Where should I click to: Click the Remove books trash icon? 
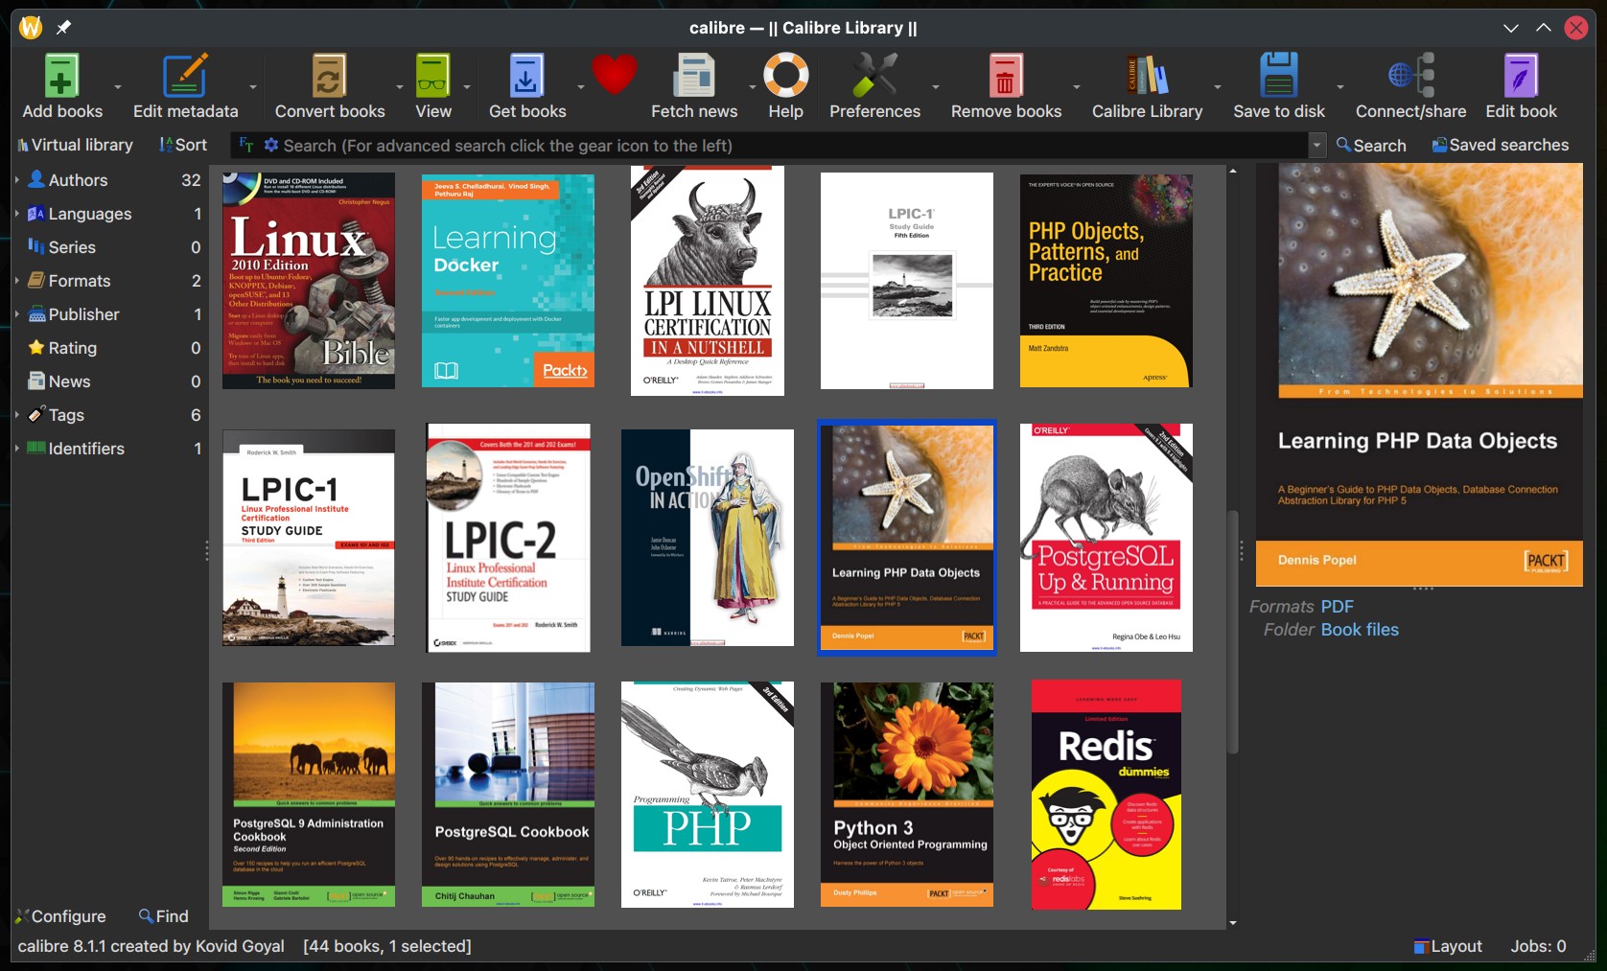1006,76
